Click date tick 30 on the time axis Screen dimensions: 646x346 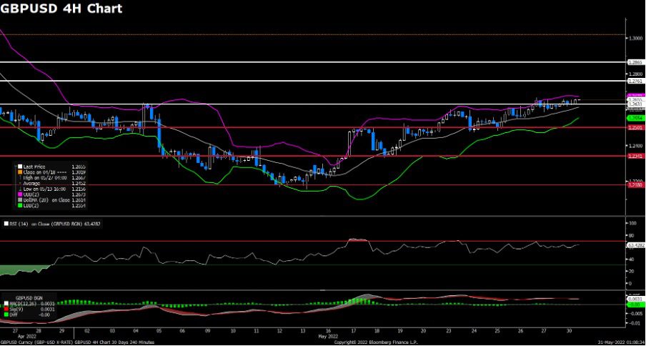pyautogui.click(x=570, y=331)
